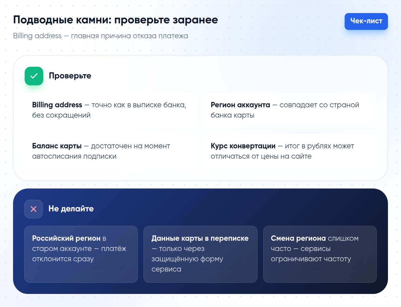This screenshot has height=307, width=401.
Task: Click the Не делайте section title
Action: click(x=71, y=209)
